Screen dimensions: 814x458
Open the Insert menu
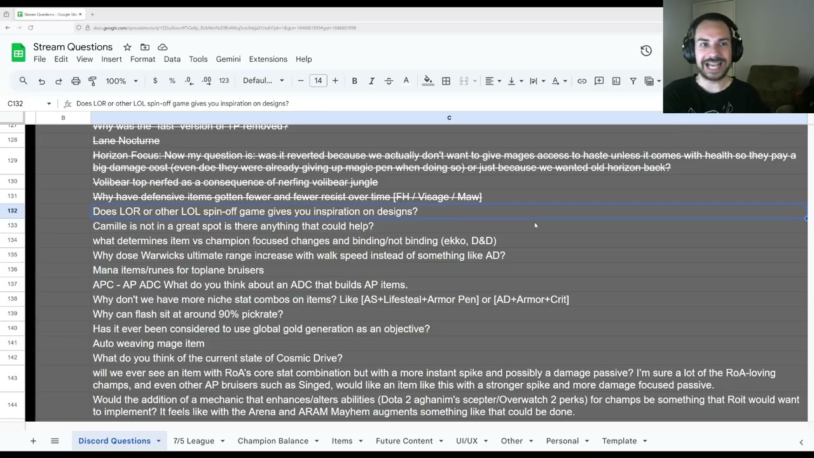(111, 59)
